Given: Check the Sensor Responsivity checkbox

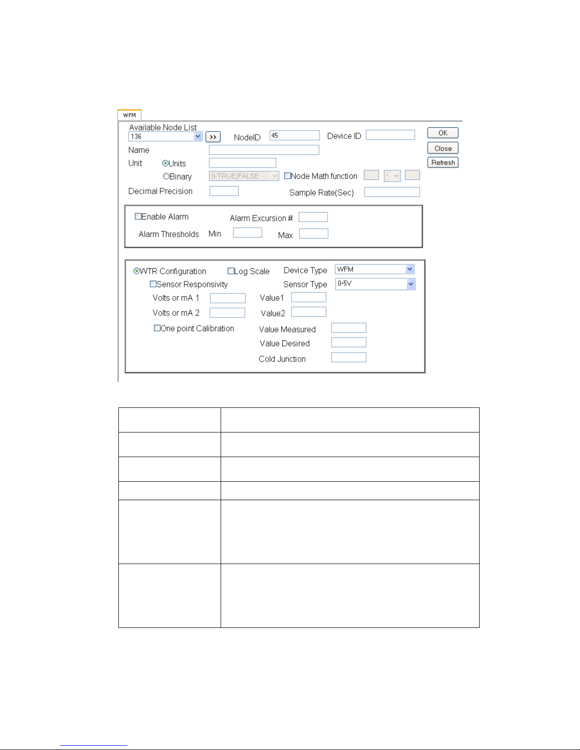Looking at the screenshot, I should point(153,284).
